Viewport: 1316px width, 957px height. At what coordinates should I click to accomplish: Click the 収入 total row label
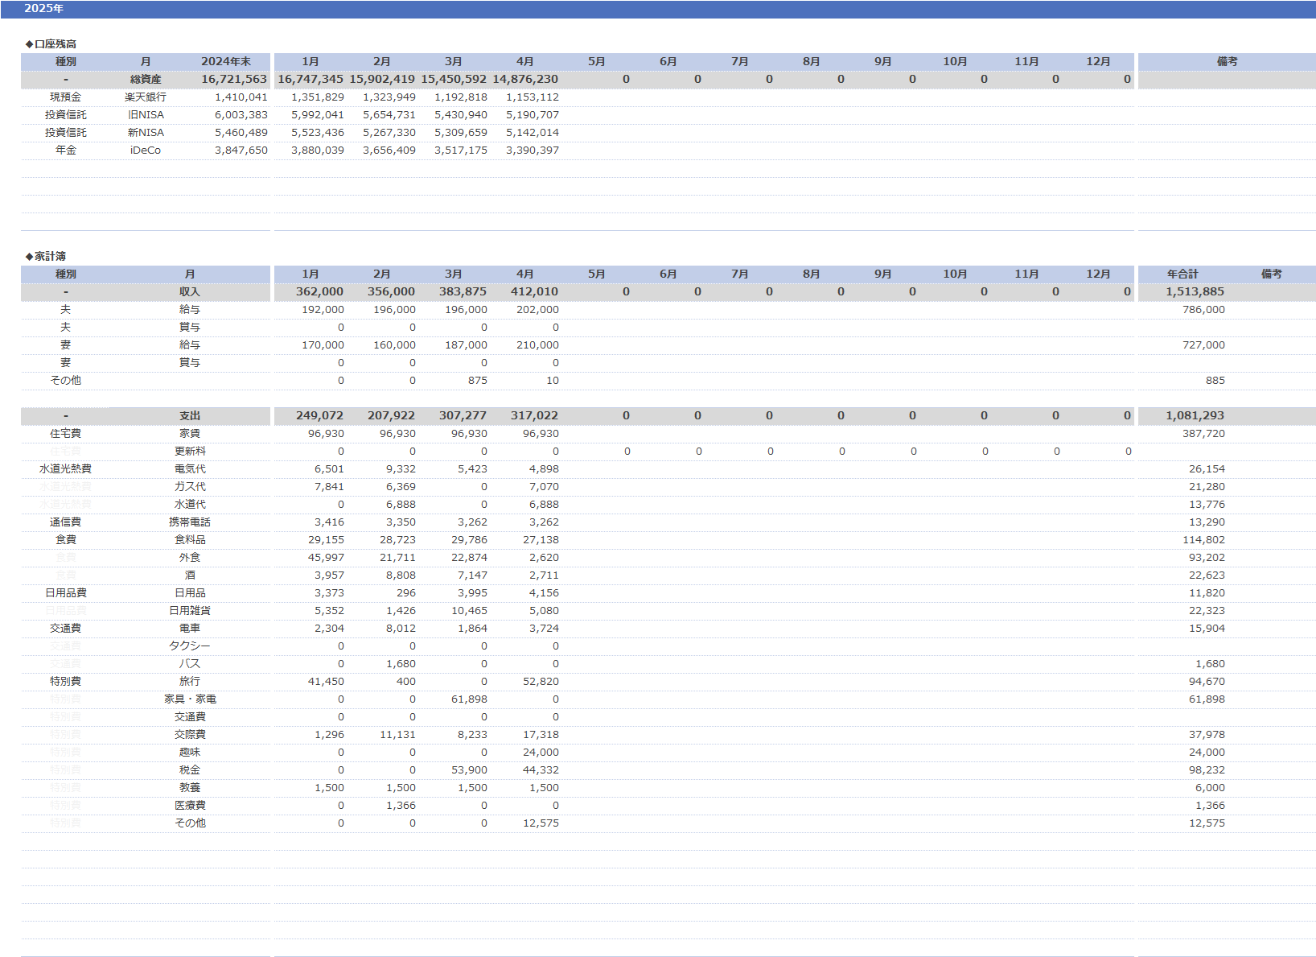(190, 292)
